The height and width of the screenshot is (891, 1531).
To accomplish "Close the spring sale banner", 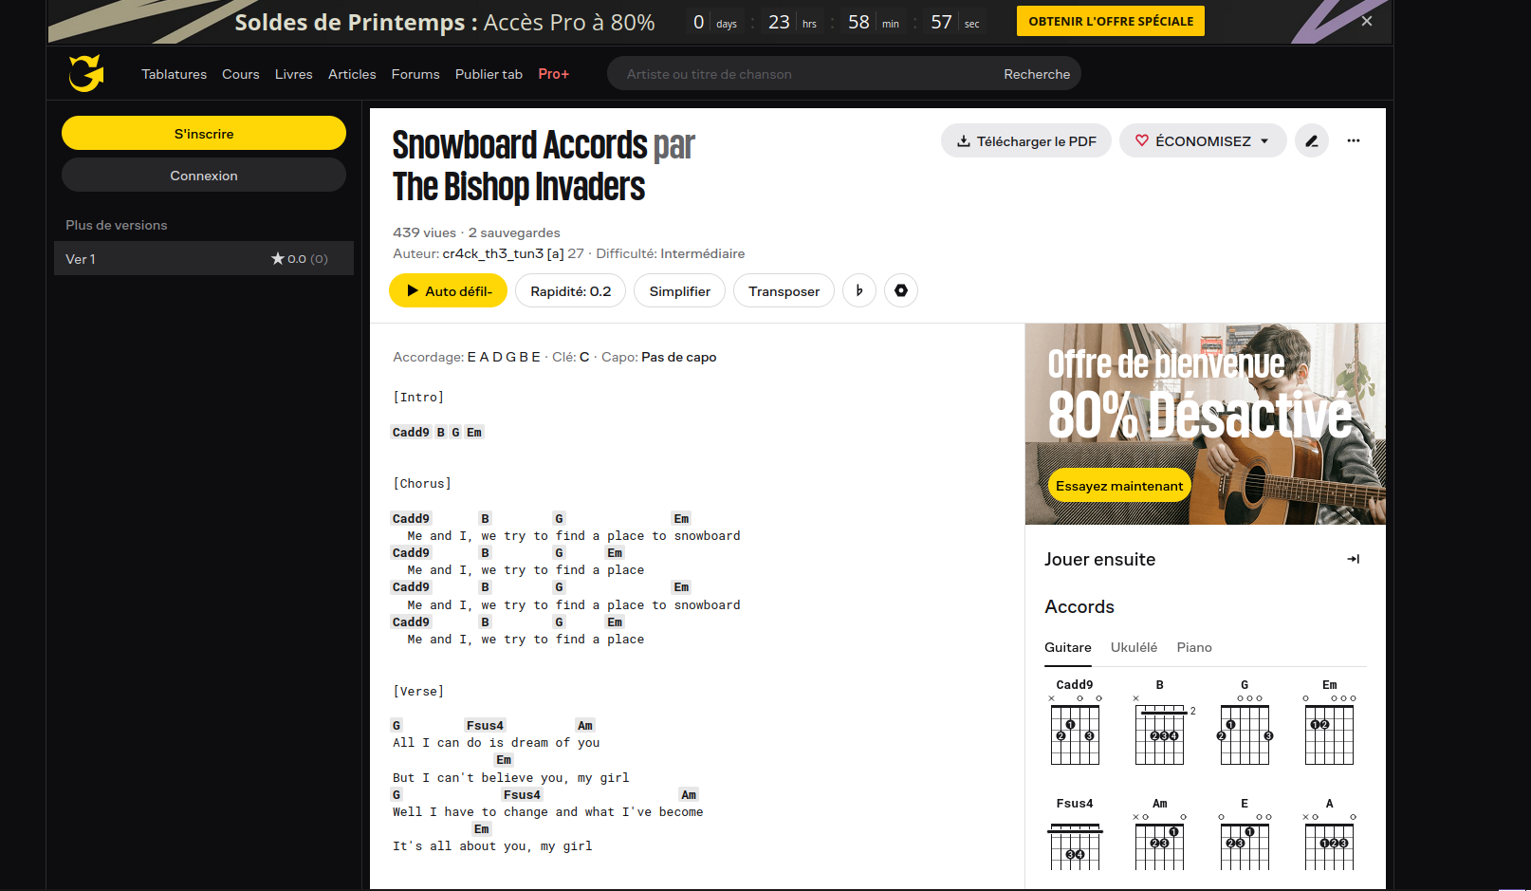I will [x=1366, y=21].
